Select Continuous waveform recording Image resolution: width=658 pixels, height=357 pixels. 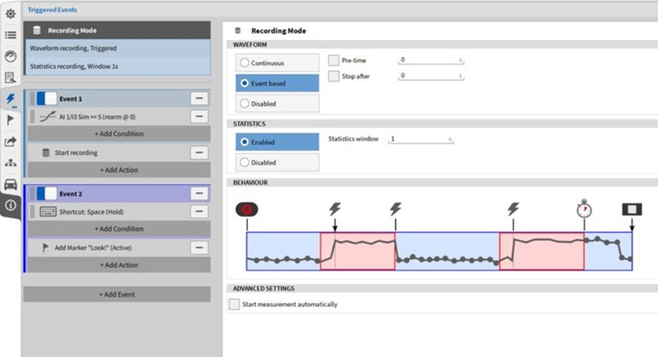(277, 63)
